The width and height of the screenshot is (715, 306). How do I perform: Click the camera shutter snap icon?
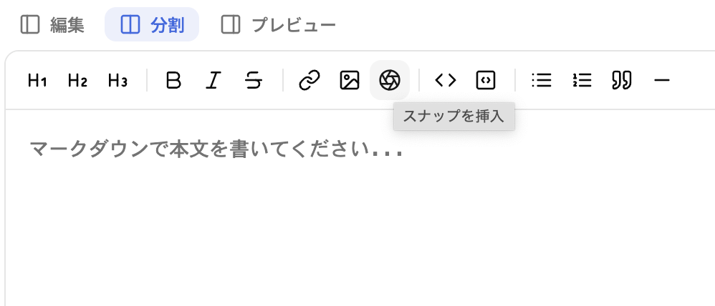click(390, 80)
